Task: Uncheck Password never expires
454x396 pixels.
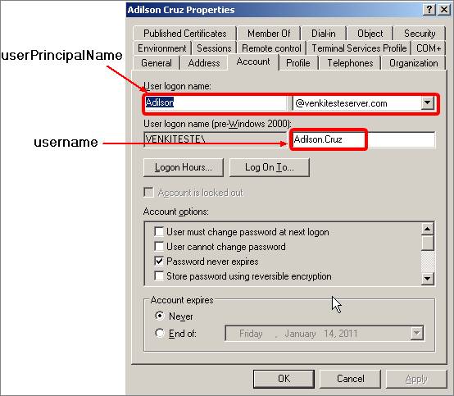Action: click(x=159, y=262)
